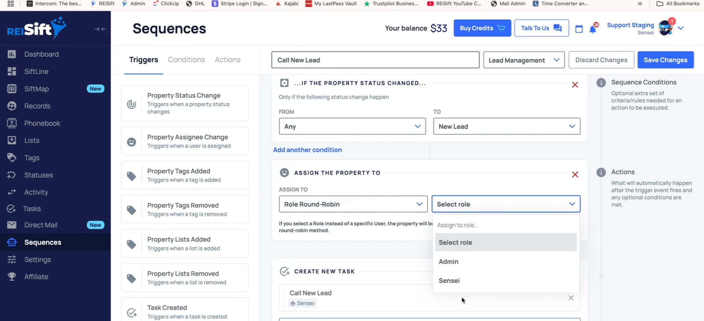This screenshot has height=321, width=704.
Task: Click the Affiliate trophy icon
Action: coord(12,277)
